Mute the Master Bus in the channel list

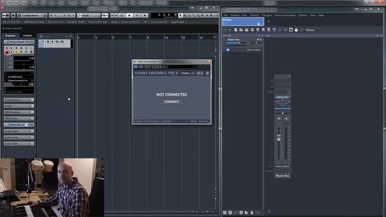(x=258, y=40)
